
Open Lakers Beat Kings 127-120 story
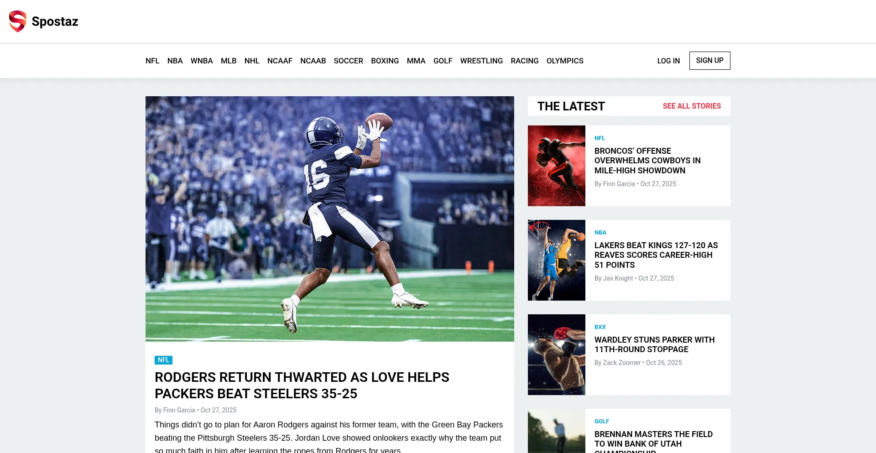click(656, 255)
